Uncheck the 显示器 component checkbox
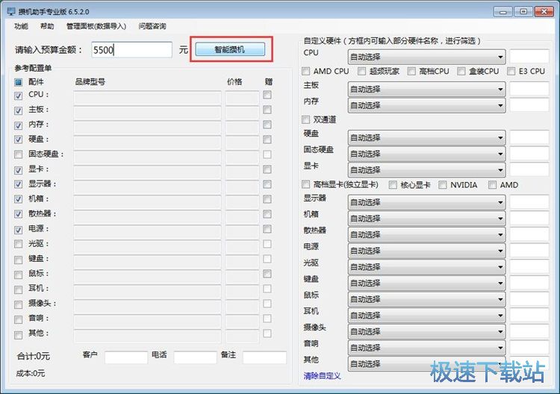The height and width of the screenshot is (394, 560). 18,185
